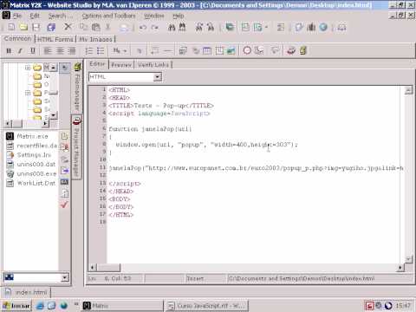Click the Save floppy disk icon
The height and width of the screenshot is (312, 416).
point(36,27)
